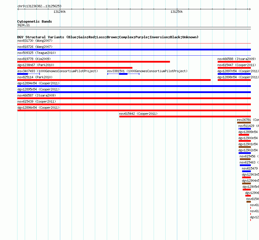
Task: Click the blue gain bar under nsv818726
Action: coord(134,50)
